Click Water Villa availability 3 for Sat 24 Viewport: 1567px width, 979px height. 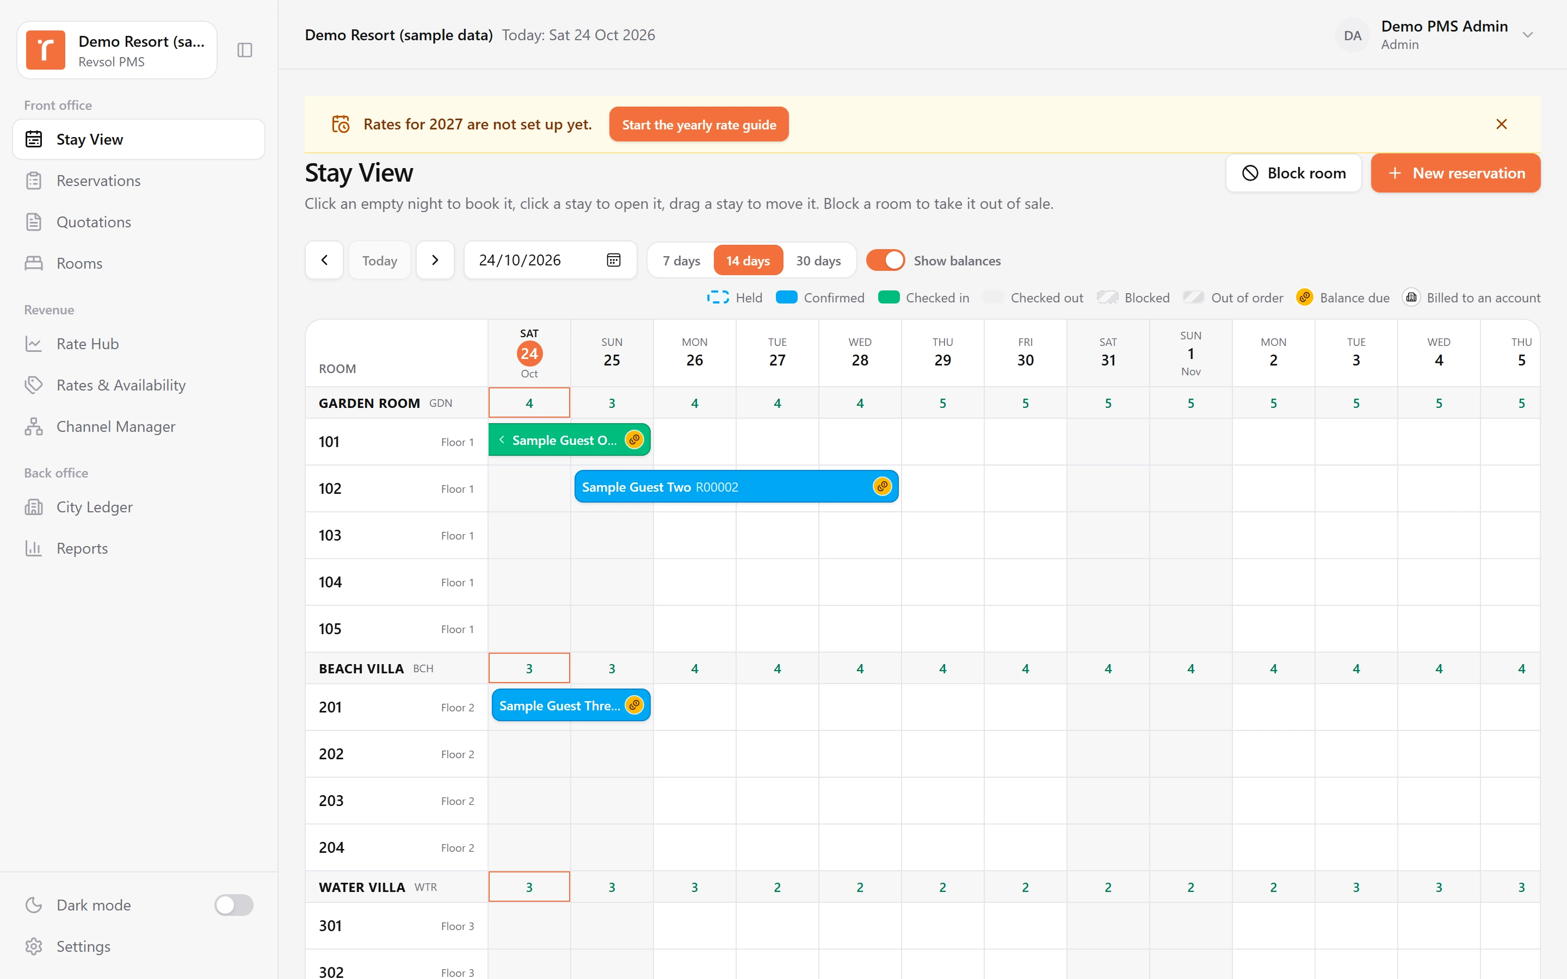pyautogui.click(x=529, y=887)
